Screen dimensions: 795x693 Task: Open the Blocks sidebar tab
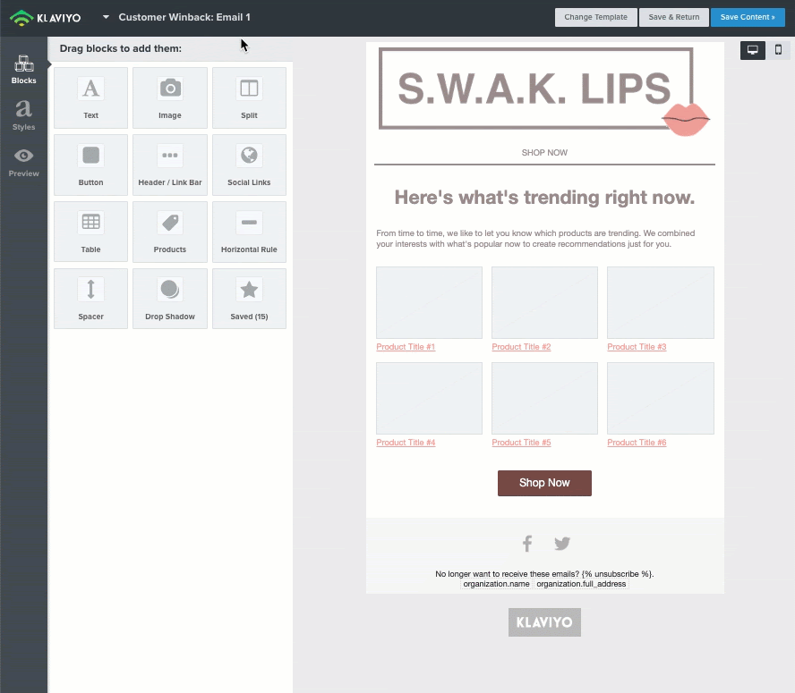point(24,70)
